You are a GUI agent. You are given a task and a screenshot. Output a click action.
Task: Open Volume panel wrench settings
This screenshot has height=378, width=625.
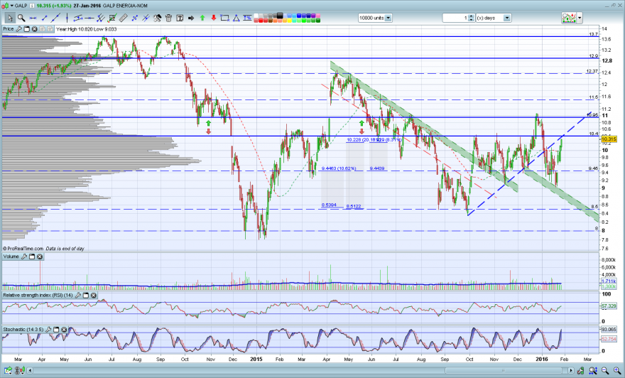pos(24,256)
